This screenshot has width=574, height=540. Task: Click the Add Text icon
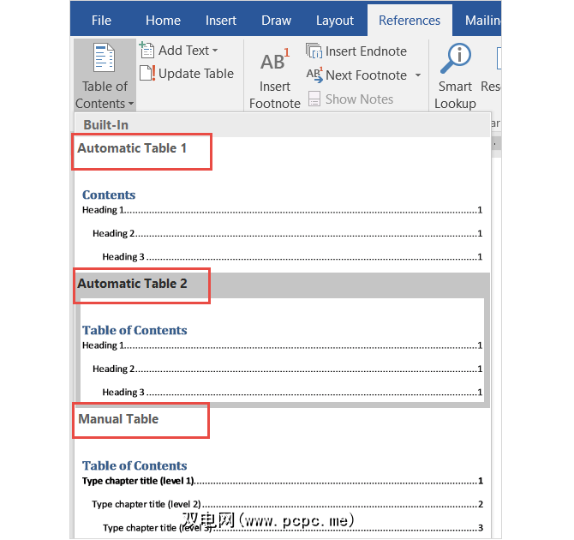tap(146, 50)
